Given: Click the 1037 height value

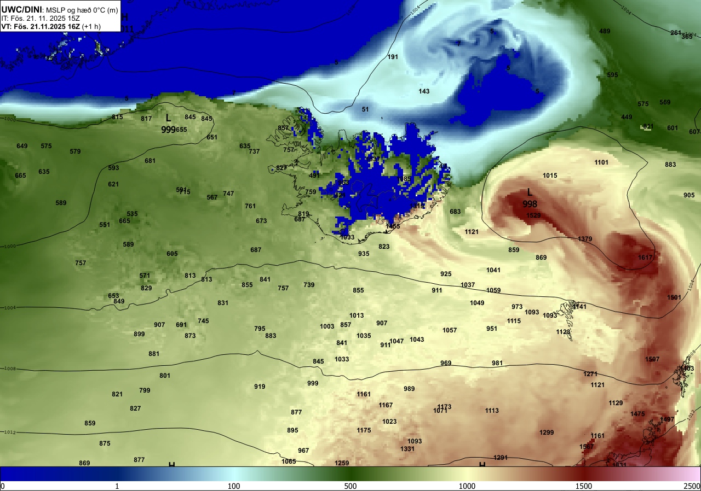Looking at the screenshot, I should (468, 285).
